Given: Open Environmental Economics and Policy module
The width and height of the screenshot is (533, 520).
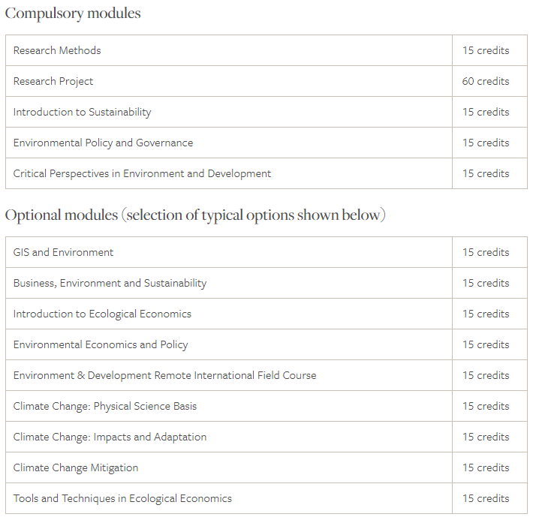Looking at the screenshot, I should [x=101, y=344].
